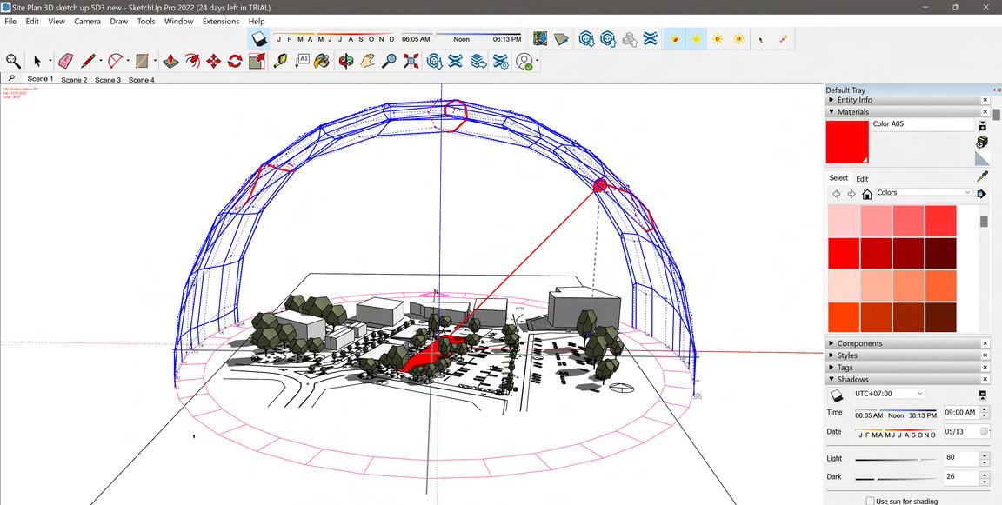
Task: Select the Eraser tool
Action: point(65,62)
